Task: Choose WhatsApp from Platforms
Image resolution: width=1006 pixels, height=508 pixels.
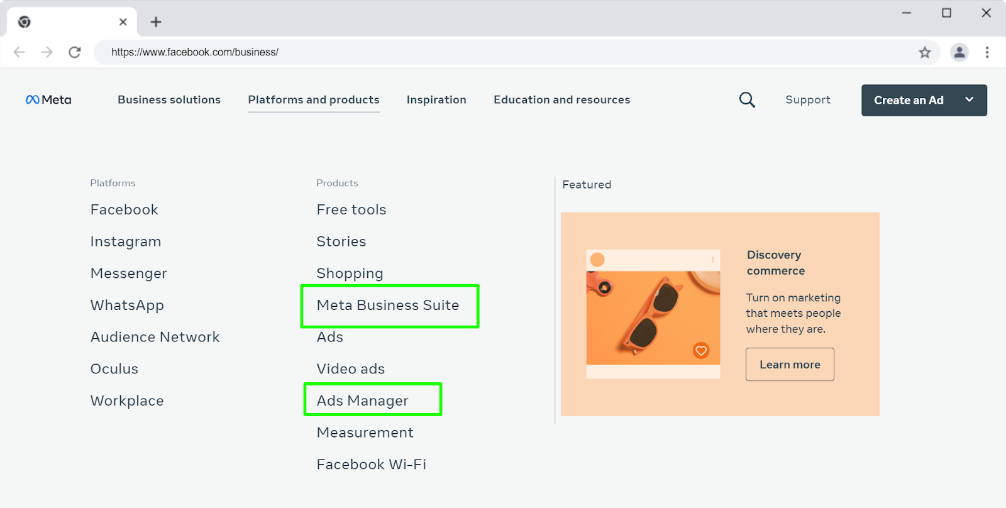Action: [127, 306]
